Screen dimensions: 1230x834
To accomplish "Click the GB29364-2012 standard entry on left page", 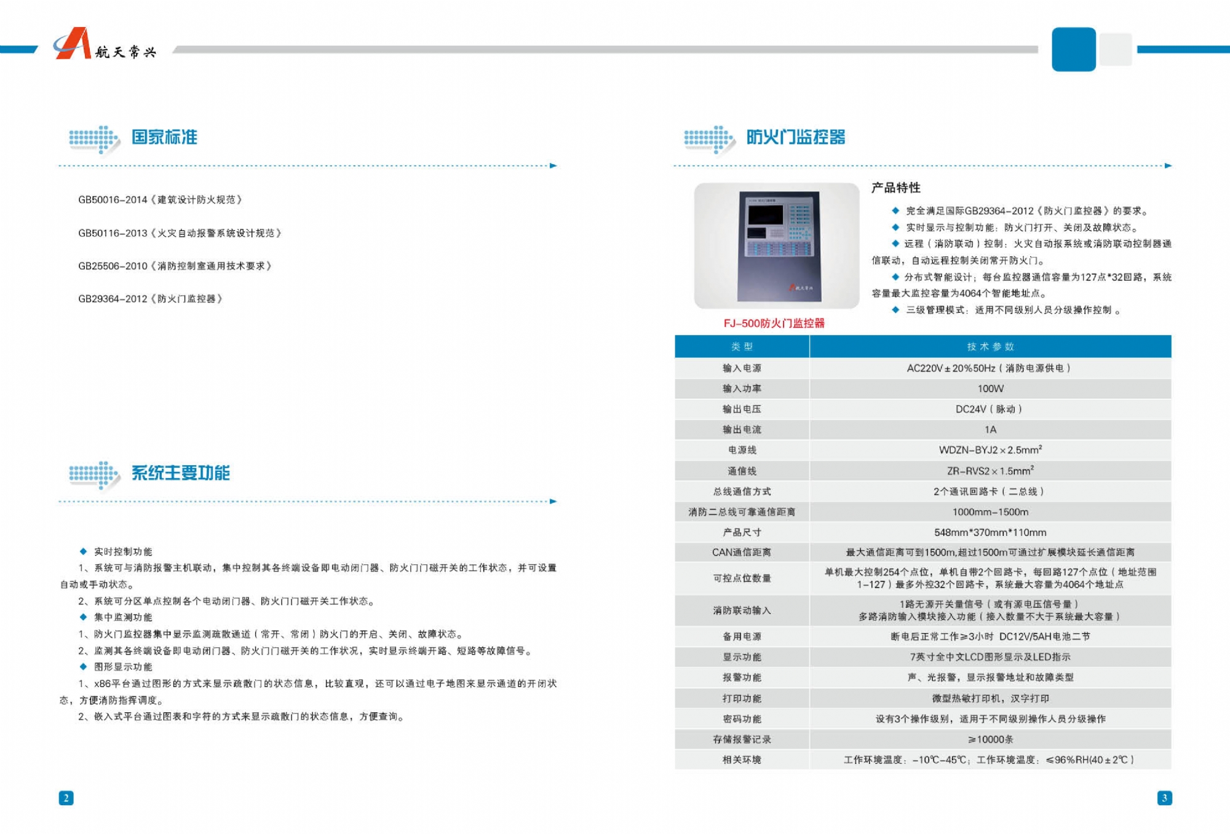I will [x=150, y=299].
